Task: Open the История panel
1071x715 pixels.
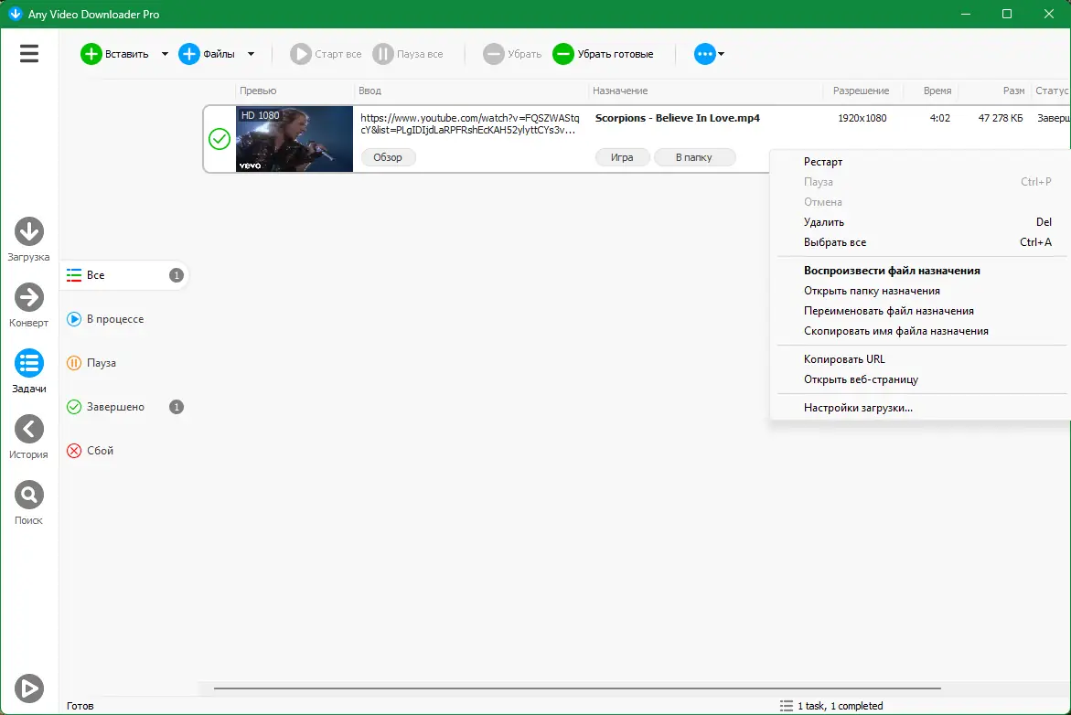Action: [x=28, y=430]
